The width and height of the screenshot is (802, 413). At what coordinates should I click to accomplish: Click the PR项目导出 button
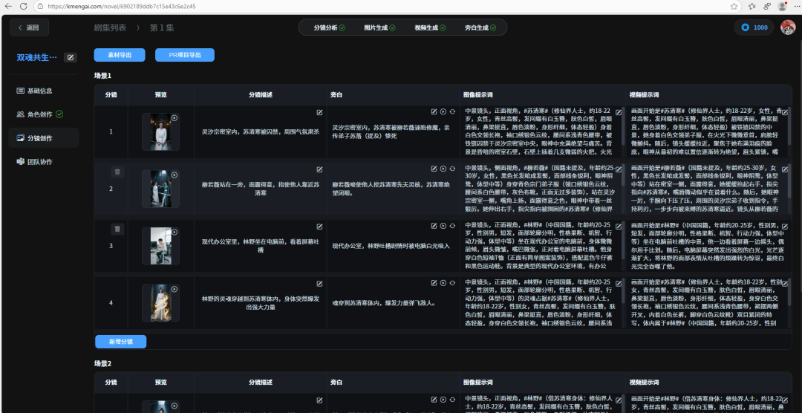pyautogui.click(x=184, y=55)
